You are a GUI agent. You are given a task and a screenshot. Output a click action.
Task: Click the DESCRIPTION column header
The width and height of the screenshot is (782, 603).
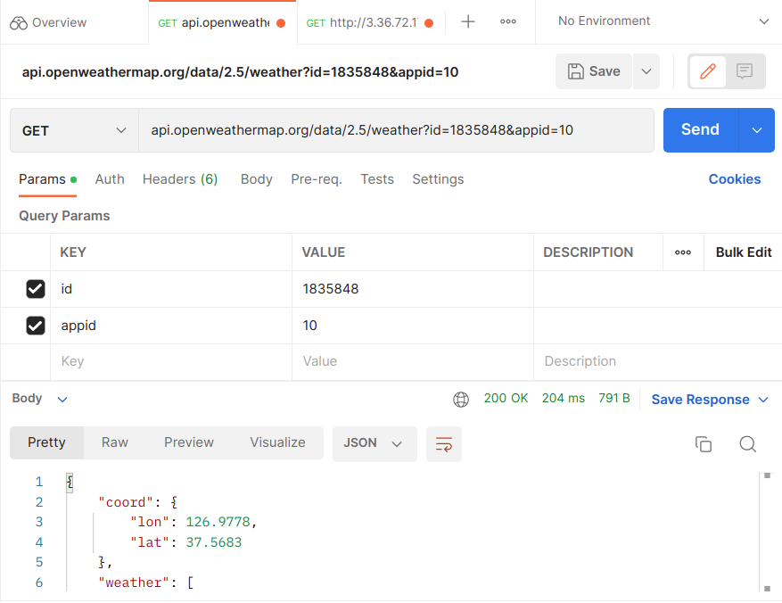[588, 252]
